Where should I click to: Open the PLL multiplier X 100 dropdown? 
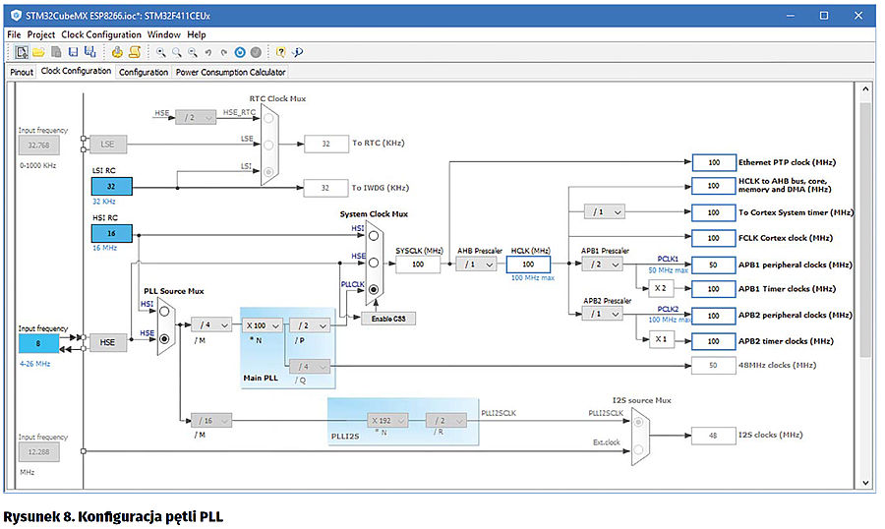pyautogui.click(x=264, y=324)
